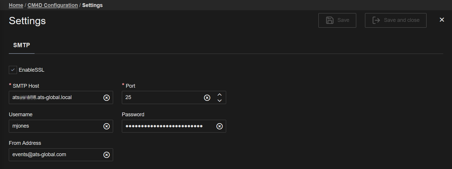Clear the Username field

[107, 126]
